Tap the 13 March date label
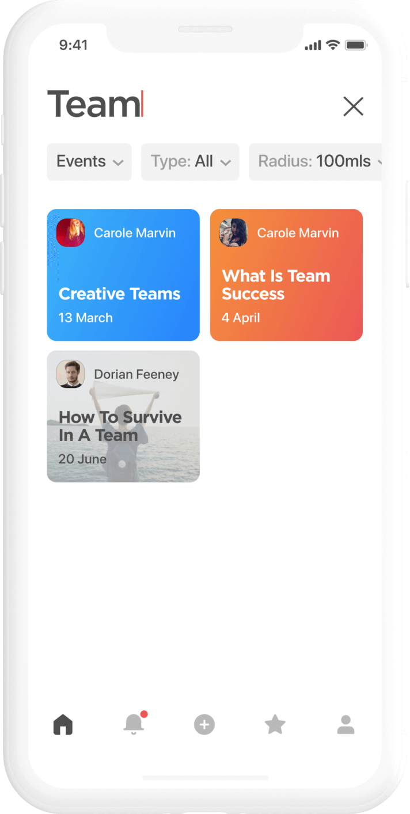The height and width of the screenshot is (814, 410). coord(85,318)
